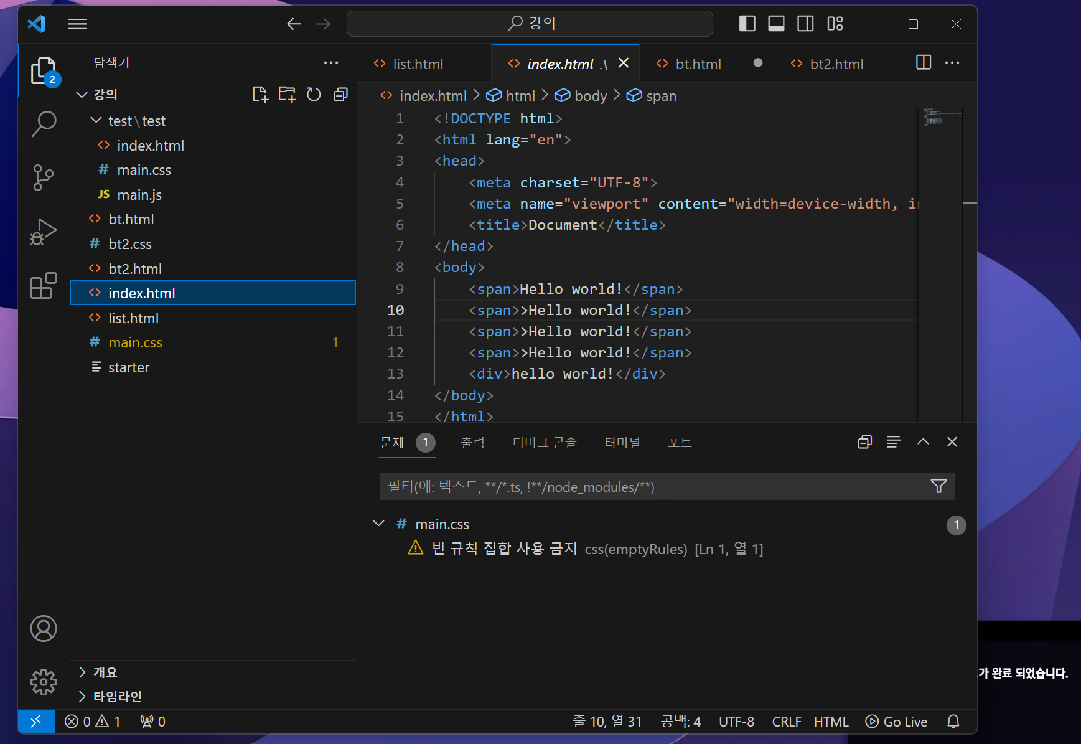Image resolution: width=1081 pixels, height=744 pixels.
Task: Switch to the bt2.html tab
Action: pos(836,64)
